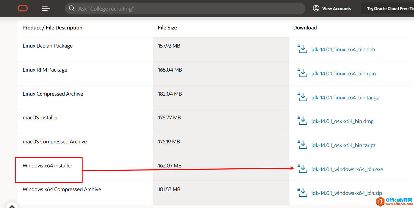Viewport: 414px width, 208px height.
Task: Click the 157.92 MB file size
Action: point(169,46)
